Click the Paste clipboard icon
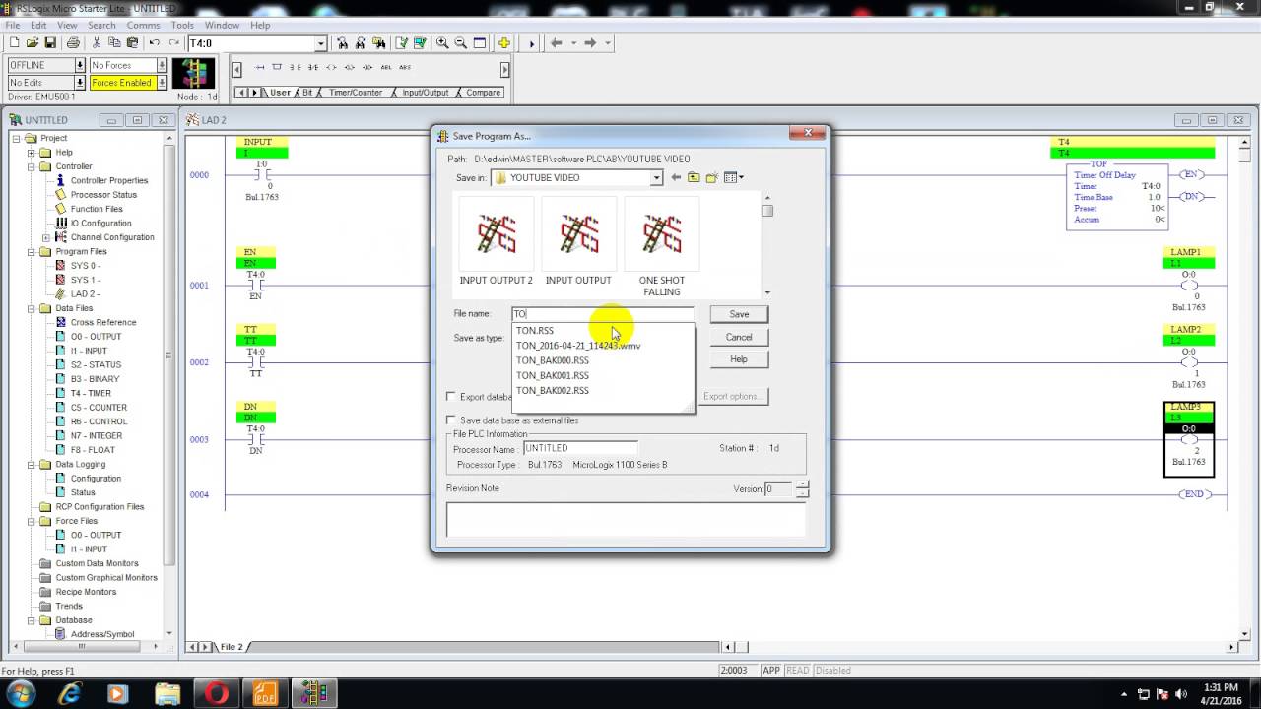1261x709 pixels. tap(132, 43)
